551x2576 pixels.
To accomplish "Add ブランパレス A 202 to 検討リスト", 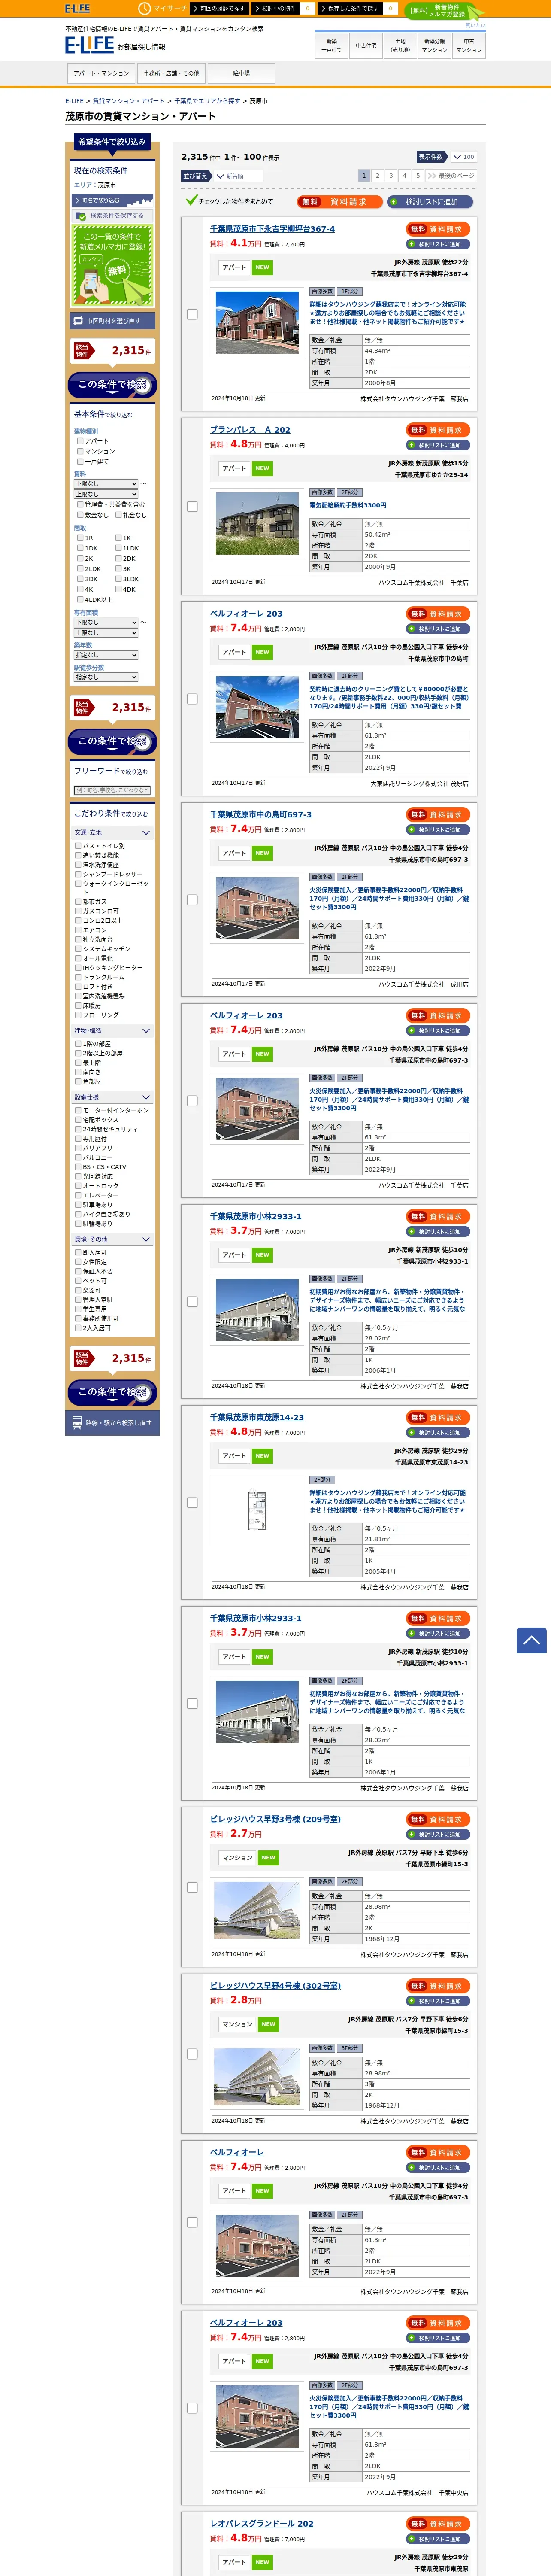I will tap(439, 445).
